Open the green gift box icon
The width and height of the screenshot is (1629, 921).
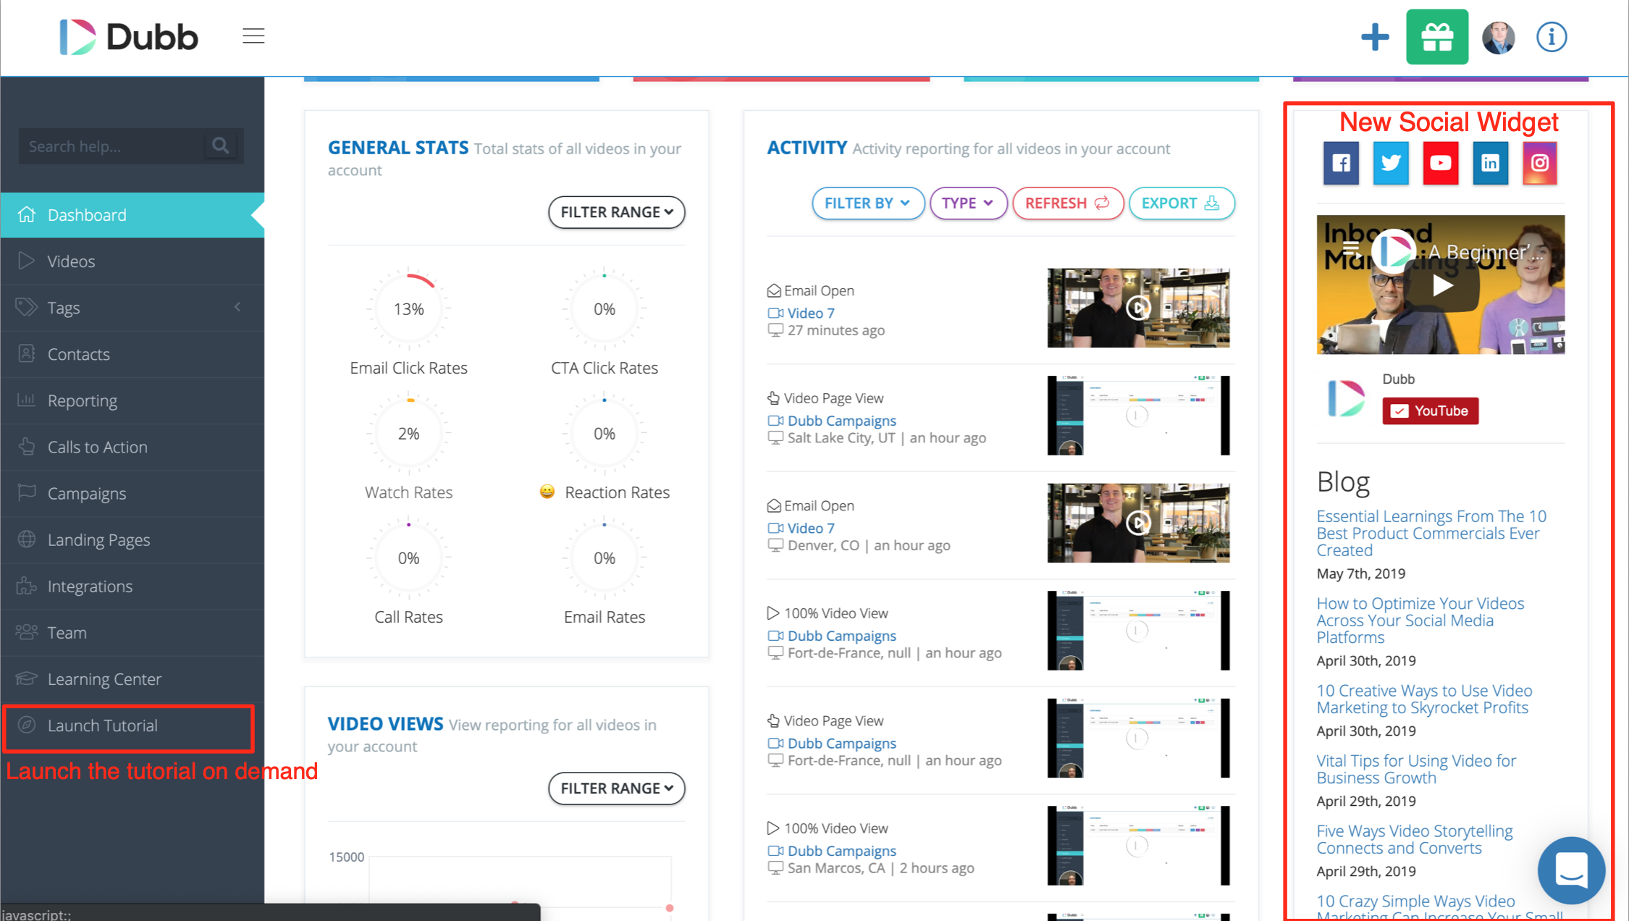click(1436, 37)
